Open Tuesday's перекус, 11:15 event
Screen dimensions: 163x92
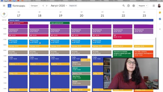pos(39,64)
